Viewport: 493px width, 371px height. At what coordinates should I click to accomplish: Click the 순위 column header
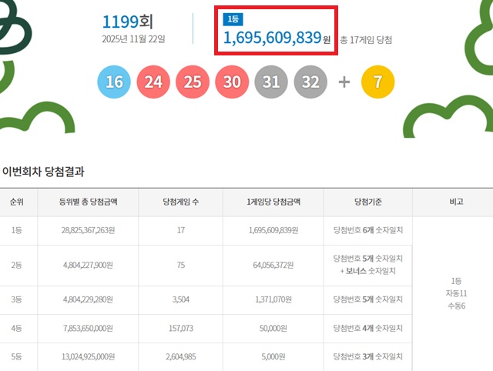[16, 202]
